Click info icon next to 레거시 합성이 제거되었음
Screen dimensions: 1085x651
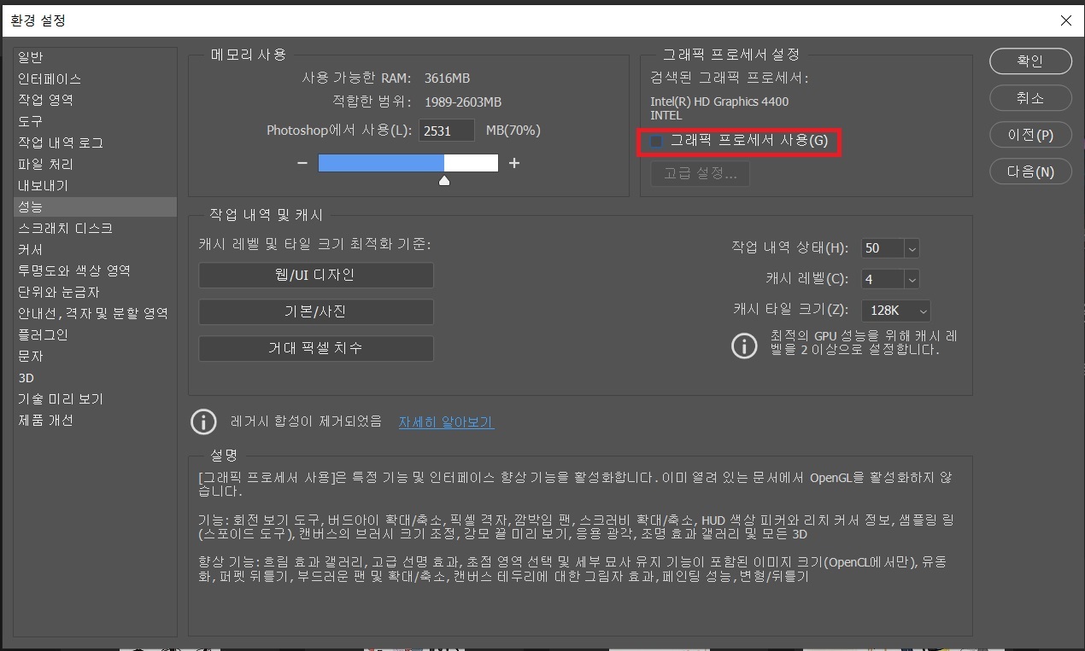click(203, 421)
